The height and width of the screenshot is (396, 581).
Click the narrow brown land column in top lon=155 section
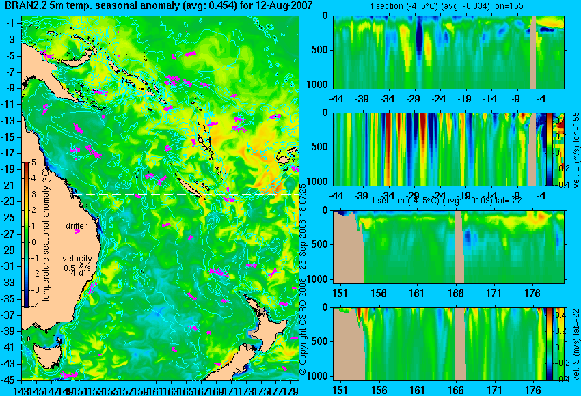pos(533,52)
